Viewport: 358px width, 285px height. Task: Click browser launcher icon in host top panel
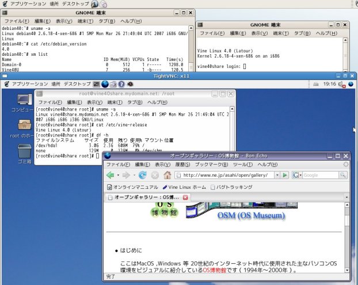[x=95, y=4]
